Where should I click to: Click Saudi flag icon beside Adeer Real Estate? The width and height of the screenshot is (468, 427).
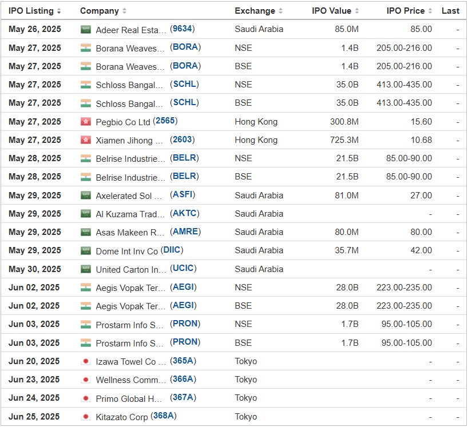(x=86, y=30)
